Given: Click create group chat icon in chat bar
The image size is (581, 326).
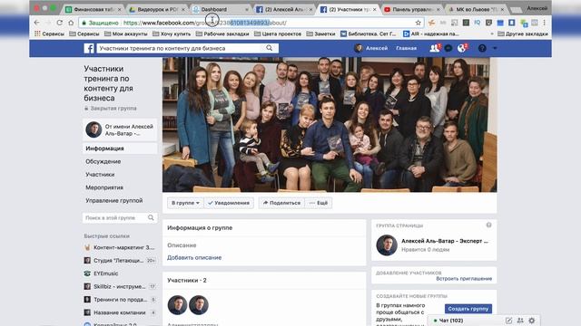Looking at the screenshot, I should (520, 321).
